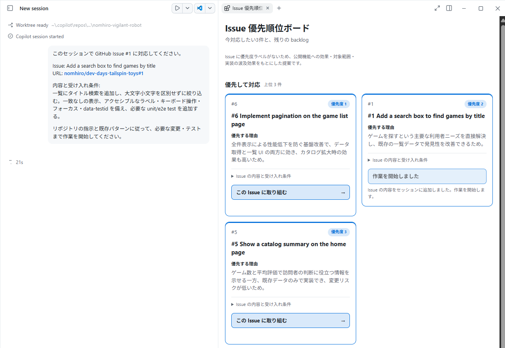Viewport: 505px width, 348px height.
Task: Click この Issue に取り組む for the catalog summary issue
Action: 291,320
